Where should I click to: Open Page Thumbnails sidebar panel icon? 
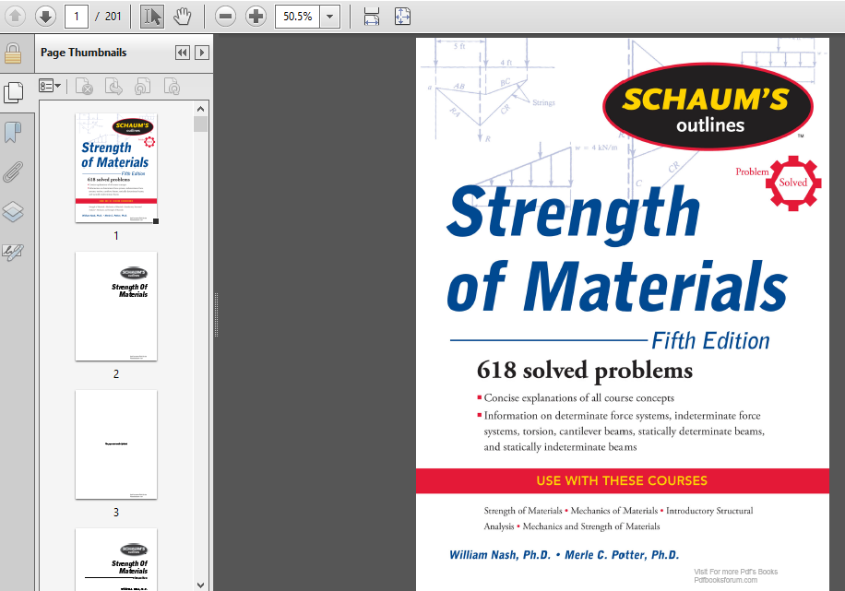click(x=14, y=92)
